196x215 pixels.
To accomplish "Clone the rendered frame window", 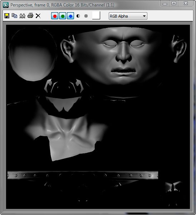I will pyautogui.click(x=22, y=16).
